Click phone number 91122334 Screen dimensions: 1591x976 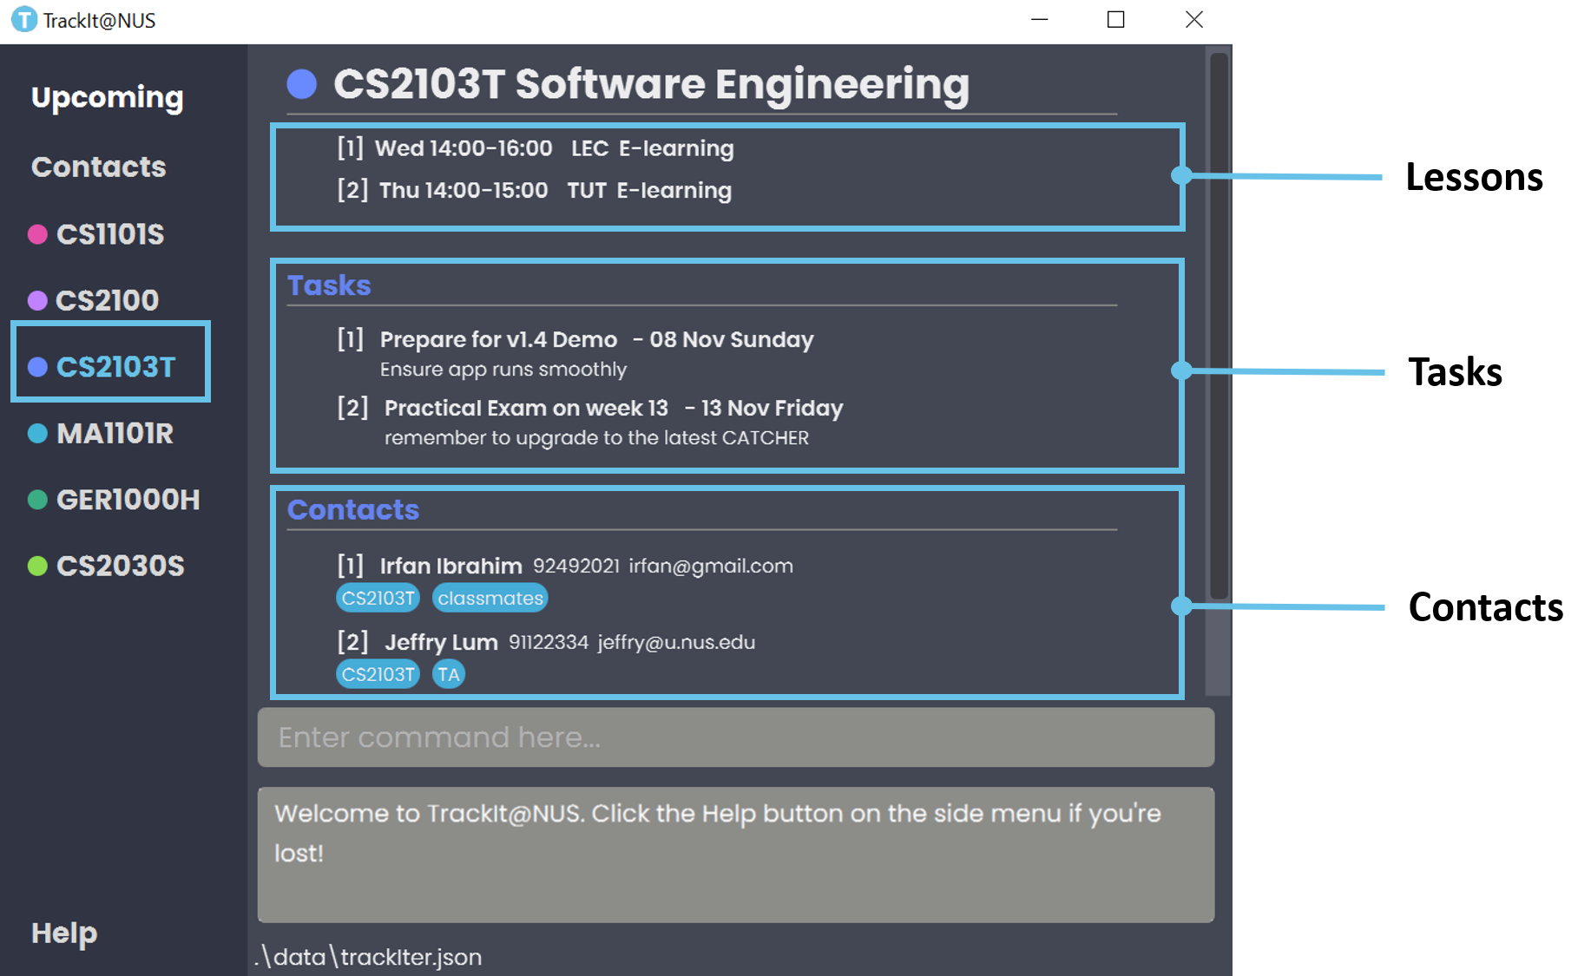[x=549, y=643]
